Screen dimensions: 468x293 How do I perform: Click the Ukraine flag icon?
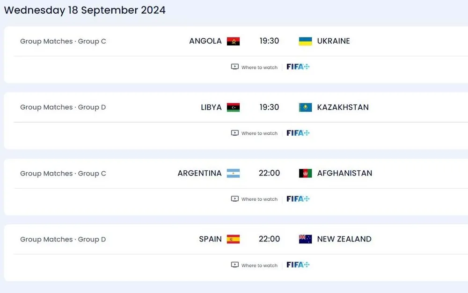[x=305, y=41]
